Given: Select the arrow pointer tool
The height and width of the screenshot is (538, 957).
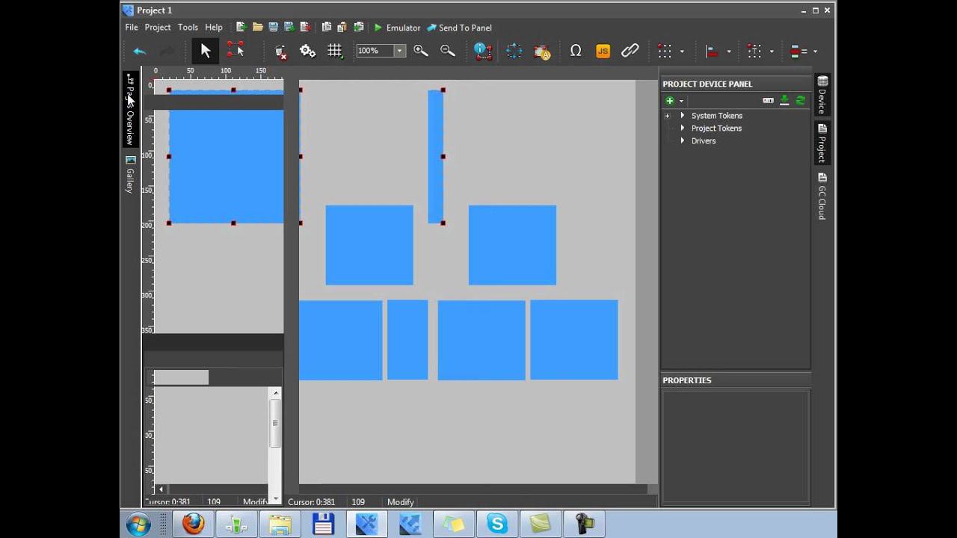Looking at the screenshot, I should pyautogui.click(x=206, y=51).
